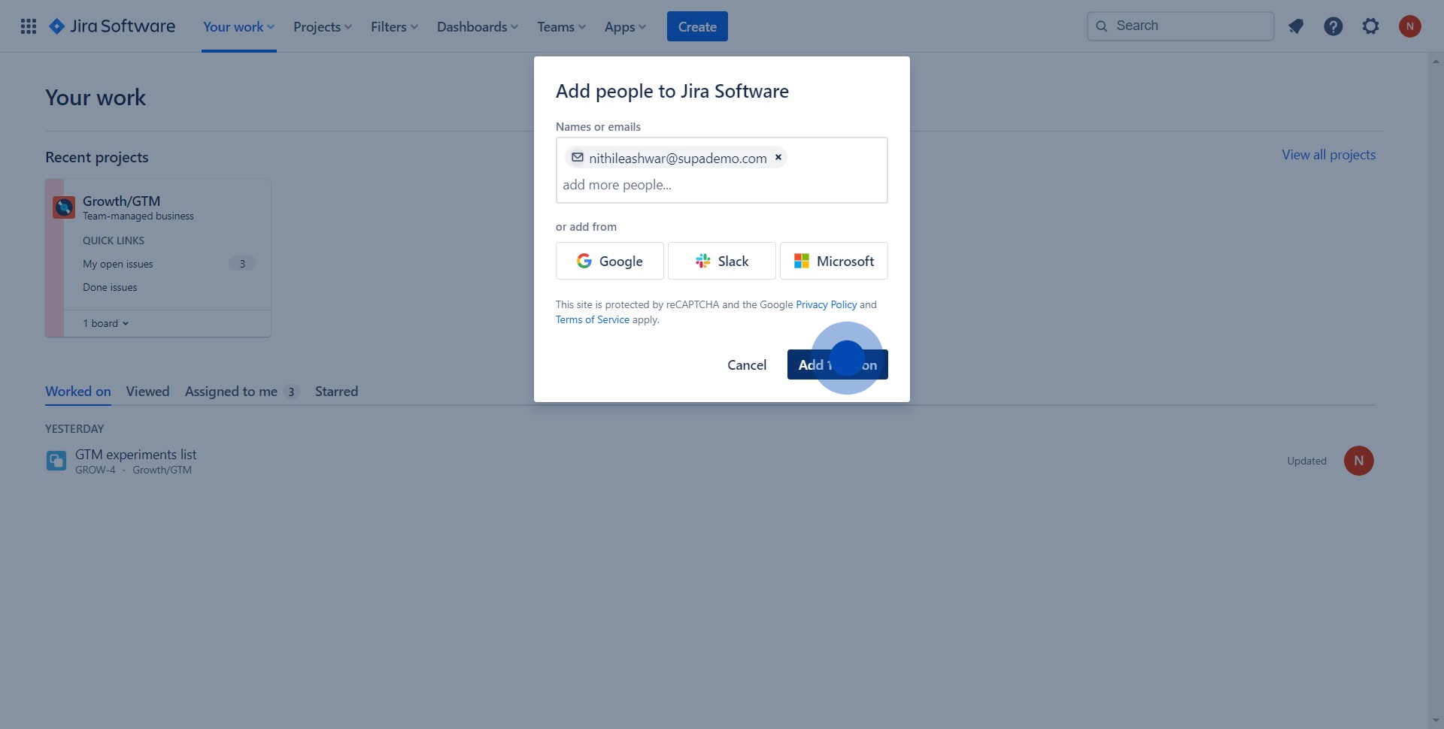1444x729 pixels.
Task: Click the GTM experiments list issue icon
Action: (56, 461)
